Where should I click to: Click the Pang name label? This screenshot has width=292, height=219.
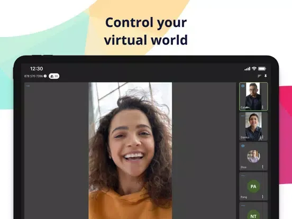pos(244,197)
